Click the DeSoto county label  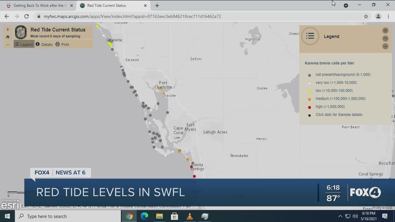(x=196, y=59)
